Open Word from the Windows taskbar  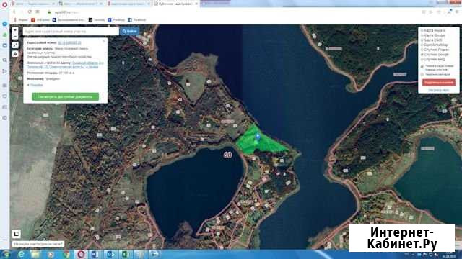click(95, 254)
